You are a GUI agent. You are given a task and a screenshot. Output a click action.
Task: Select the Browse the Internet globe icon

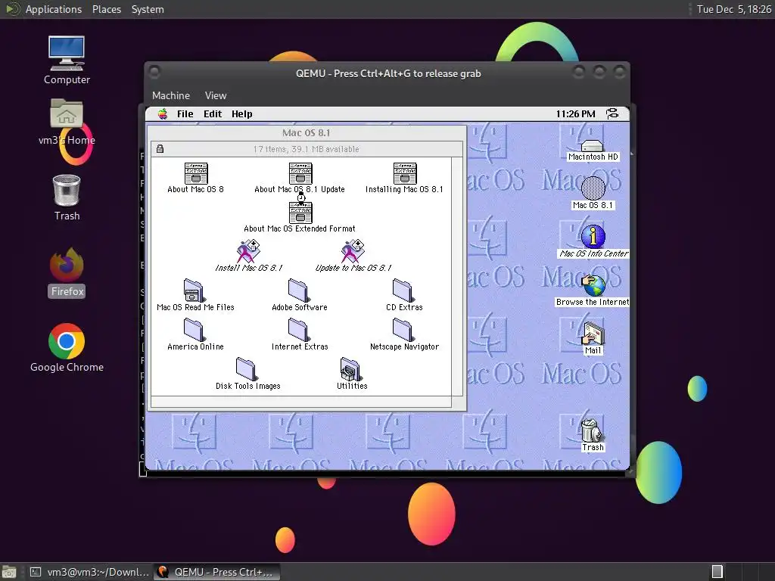point(593,285)
